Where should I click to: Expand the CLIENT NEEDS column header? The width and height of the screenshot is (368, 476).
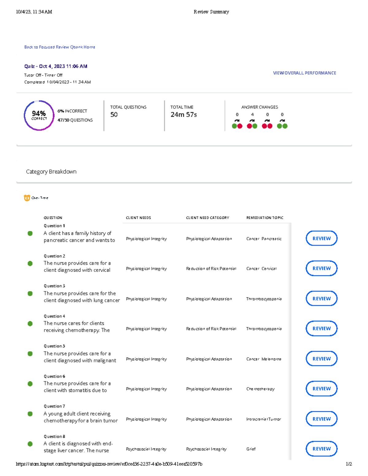click(x=138, y=218)
